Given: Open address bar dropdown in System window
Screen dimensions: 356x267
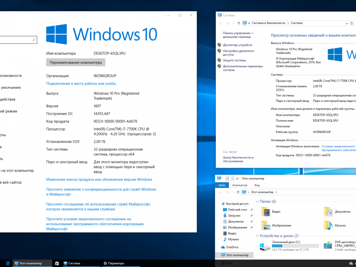Looking at the screenshot, I should click(347, 23).
